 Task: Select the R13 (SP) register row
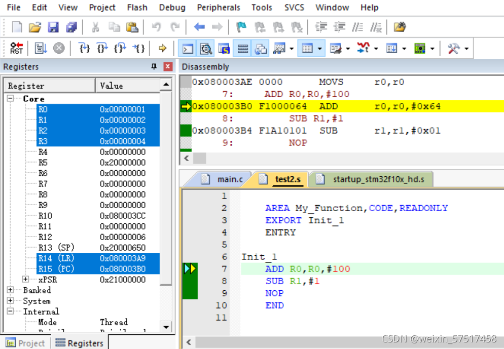pos(98,248)
